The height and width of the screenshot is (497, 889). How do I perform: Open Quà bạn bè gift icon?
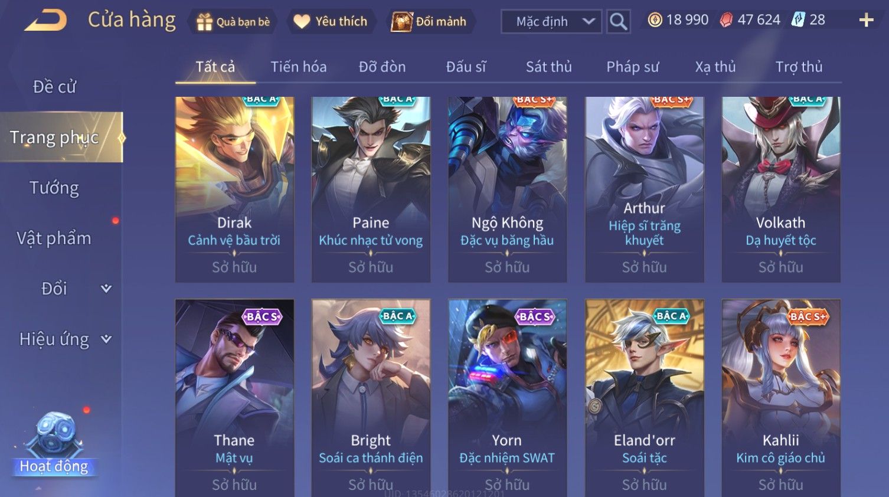click(x=204, y=22)
